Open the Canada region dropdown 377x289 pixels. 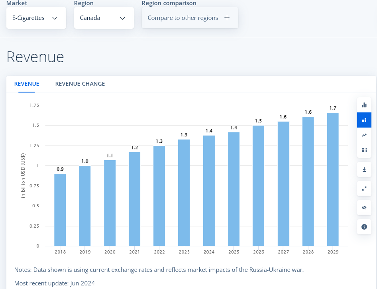[x=104, y=18]
